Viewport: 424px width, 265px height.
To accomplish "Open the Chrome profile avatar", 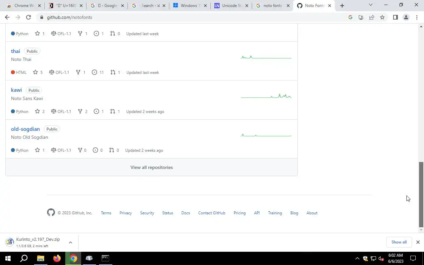I will click(406, 17).
